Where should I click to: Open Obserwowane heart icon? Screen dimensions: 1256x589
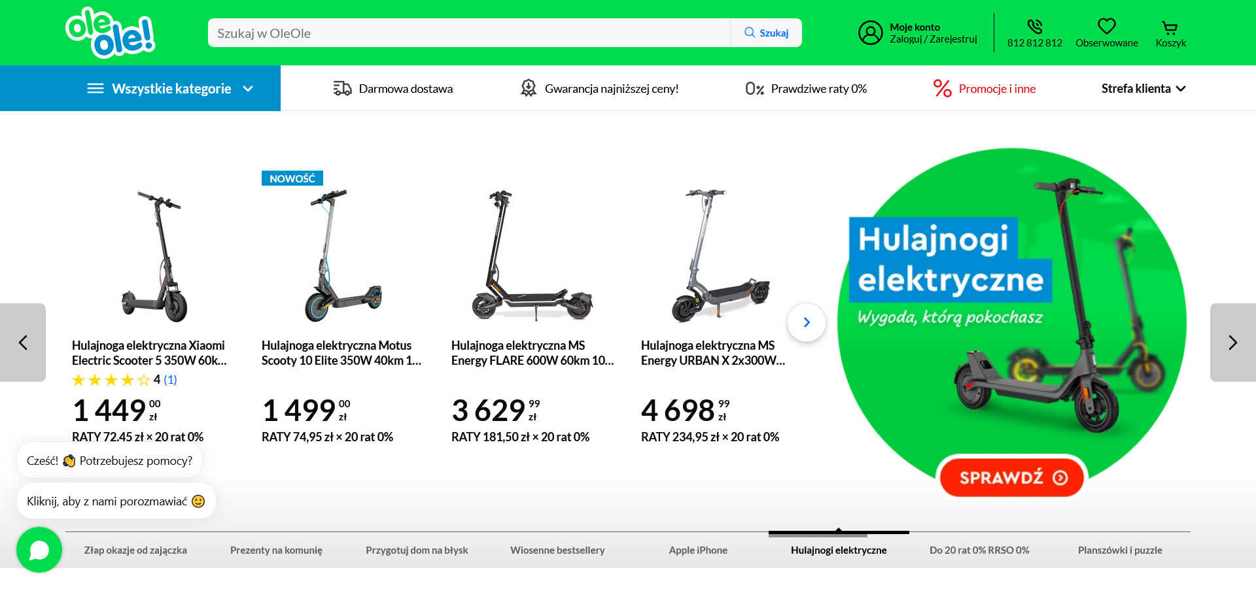pyautogui.click(x=1106, y=26)
